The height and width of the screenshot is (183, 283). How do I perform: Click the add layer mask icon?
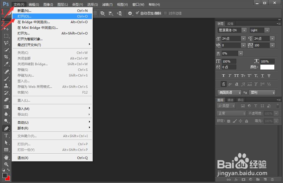pyautogui.click(x=243, y=179)
